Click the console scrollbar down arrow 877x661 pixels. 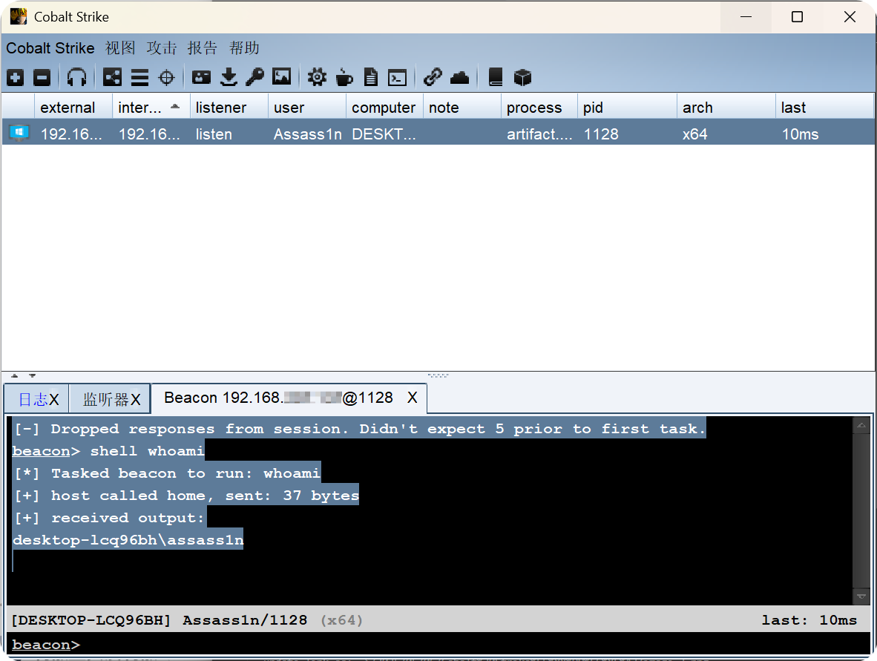click(x=861, y=596)
